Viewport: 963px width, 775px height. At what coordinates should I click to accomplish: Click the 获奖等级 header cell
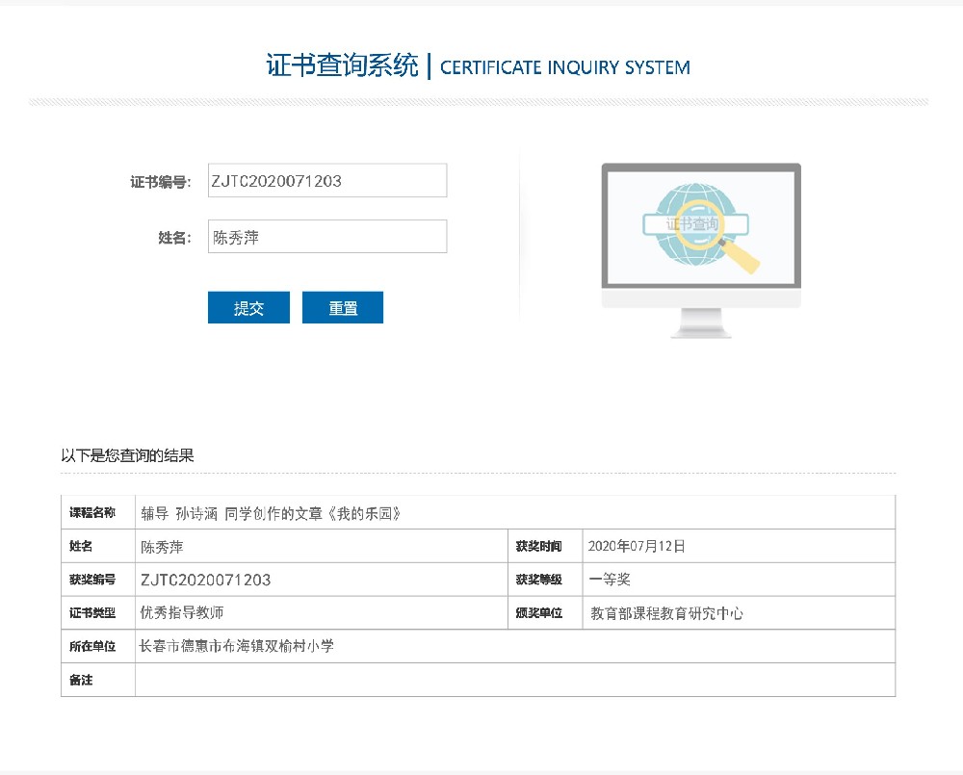click(545, 580)
